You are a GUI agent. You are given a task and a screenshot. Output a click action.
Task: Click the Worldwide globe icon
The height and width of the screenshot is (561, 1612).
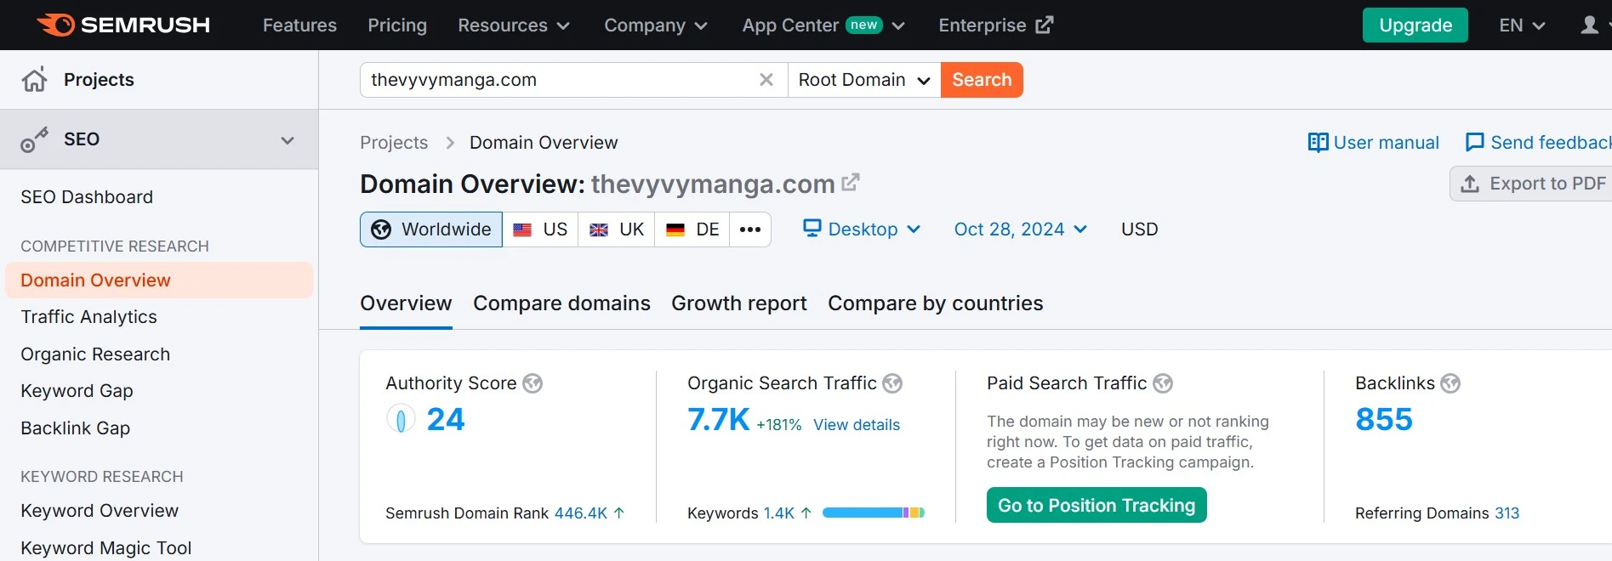381,229
